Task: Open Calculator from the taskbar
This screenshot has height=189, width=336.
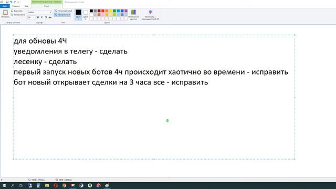Action: coord(38,185)
